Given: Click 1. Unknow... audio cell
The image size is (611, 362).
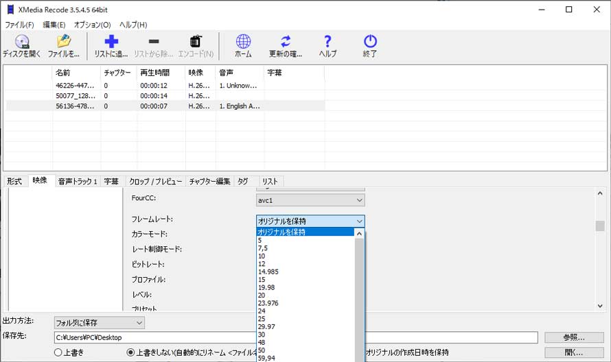Looking at the screenshot, I should [x=238, y=86].
